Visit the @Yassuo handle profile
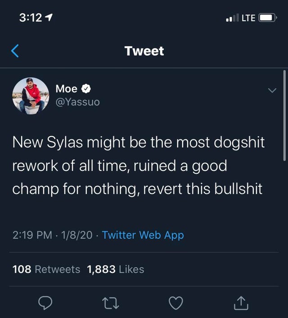 77,102
